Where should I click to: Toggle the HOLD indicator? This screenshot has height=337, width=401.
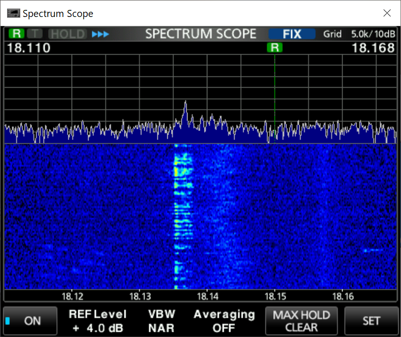click(x=68, y=34)
